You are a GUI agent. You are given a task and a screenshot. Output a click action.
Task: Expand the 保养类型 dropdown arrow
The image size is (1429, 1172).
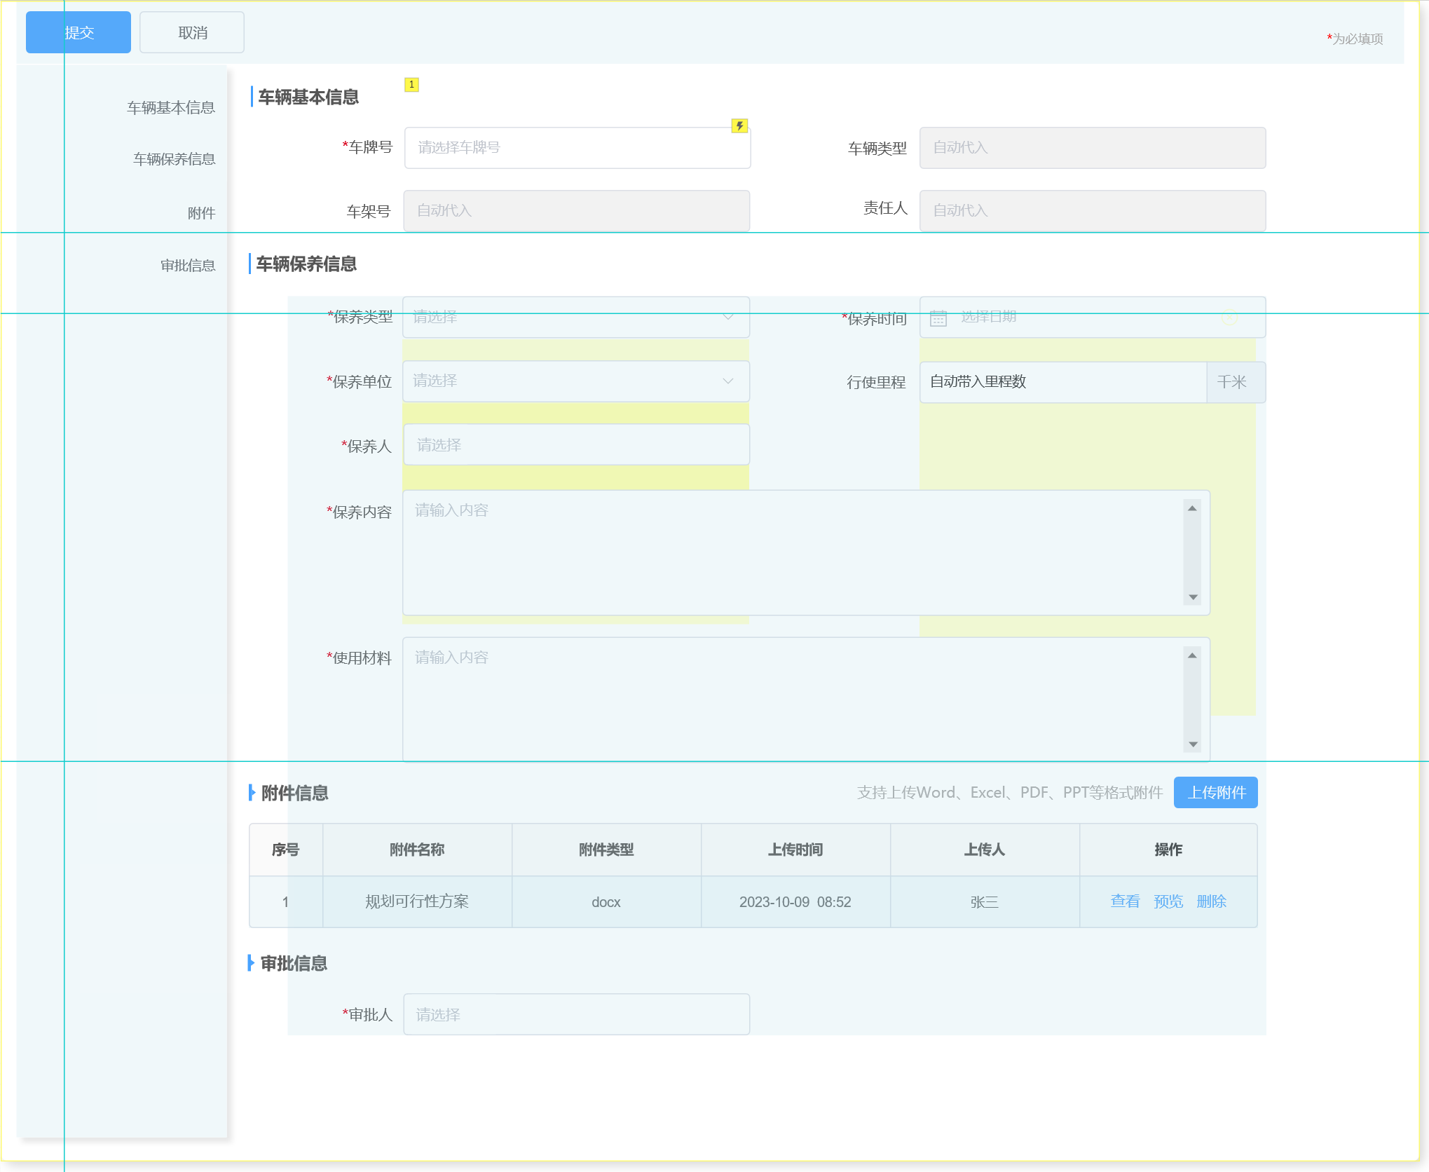[x=728, y=317]
